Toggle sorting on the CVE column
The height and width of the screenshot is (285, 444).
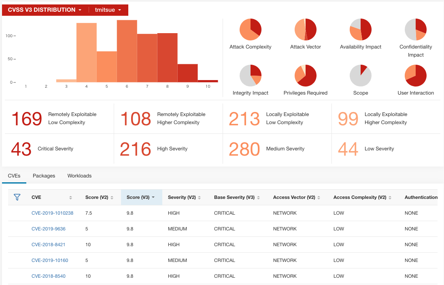[70, 197]
